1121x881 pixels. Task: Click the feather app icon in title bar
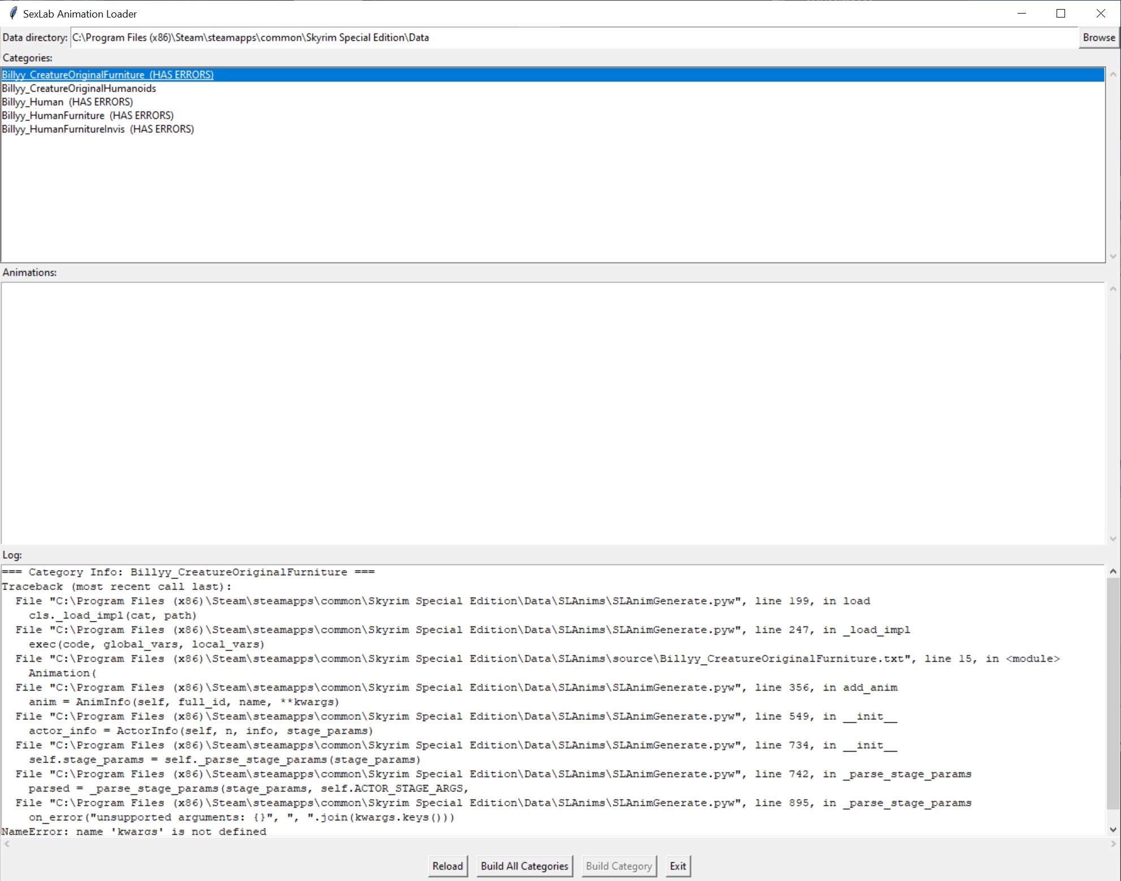click(x=12, y=13)
